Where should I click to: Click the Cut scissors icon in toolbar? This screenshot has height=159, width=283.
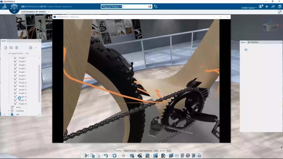click(87, 155)
